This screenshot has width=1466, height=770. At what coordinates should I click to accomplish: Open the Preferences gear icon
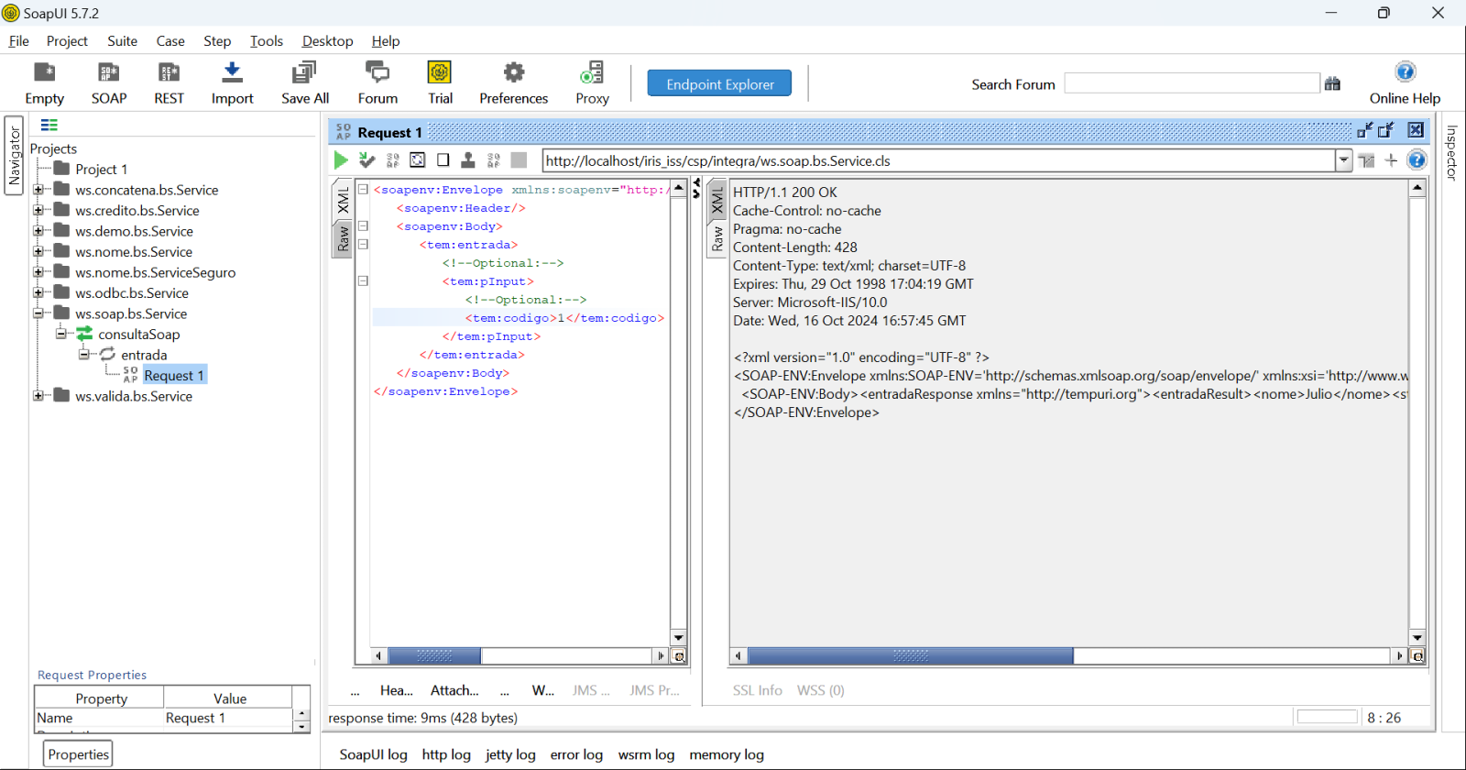click(x=513, y=73)
